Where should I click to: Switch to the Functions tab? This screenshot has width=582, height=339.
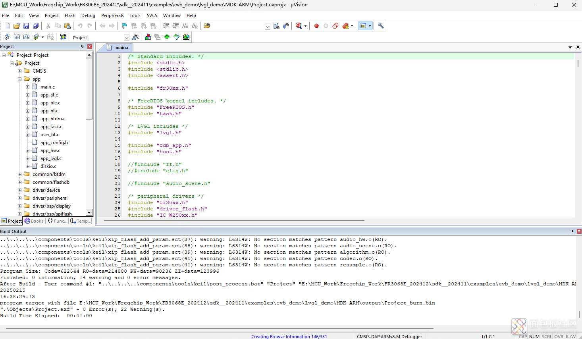tap(58, 221)
